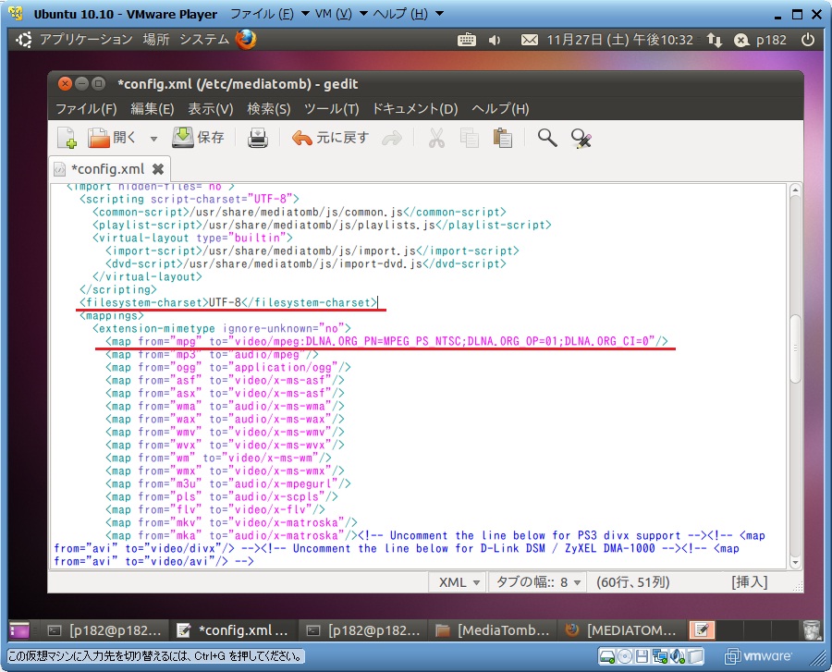This screenshot has height=672, width=832.
Task: Switch to the [MEDIATOM... Firefox taskbar window
Action: coord(622,630)
